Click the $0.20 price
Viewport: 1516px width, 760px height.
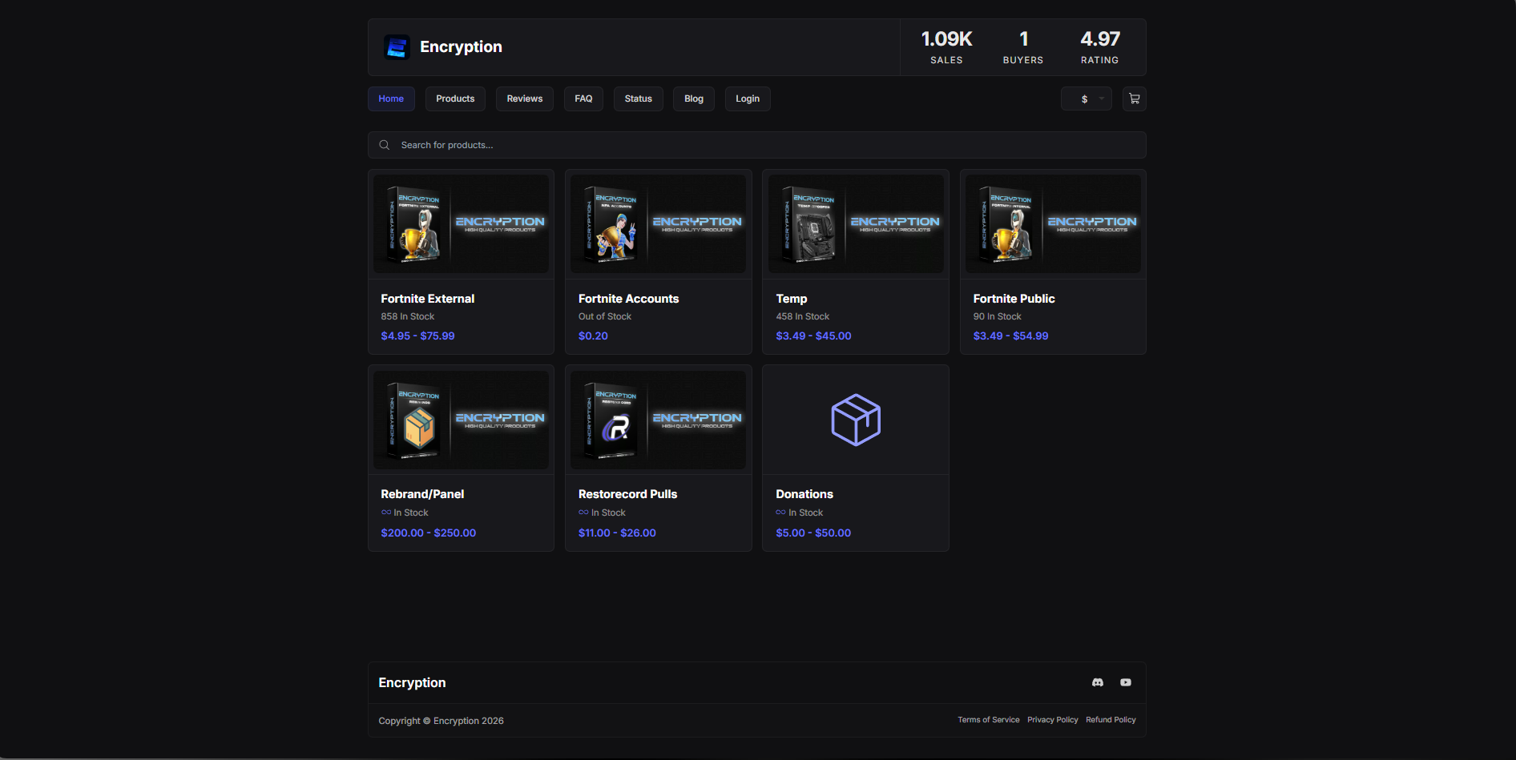(x=593, y=336)
